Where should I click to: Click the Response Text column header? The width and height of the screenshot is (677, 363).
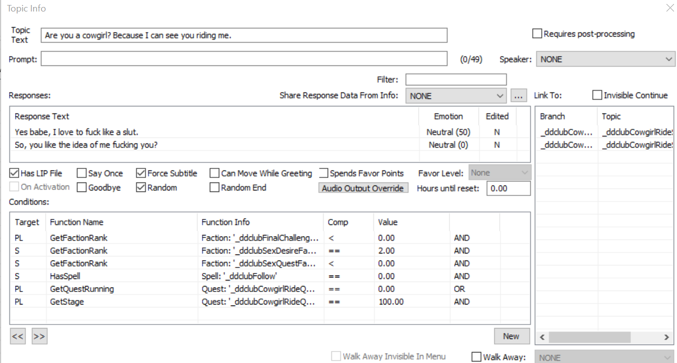click(x=214, y=116)
